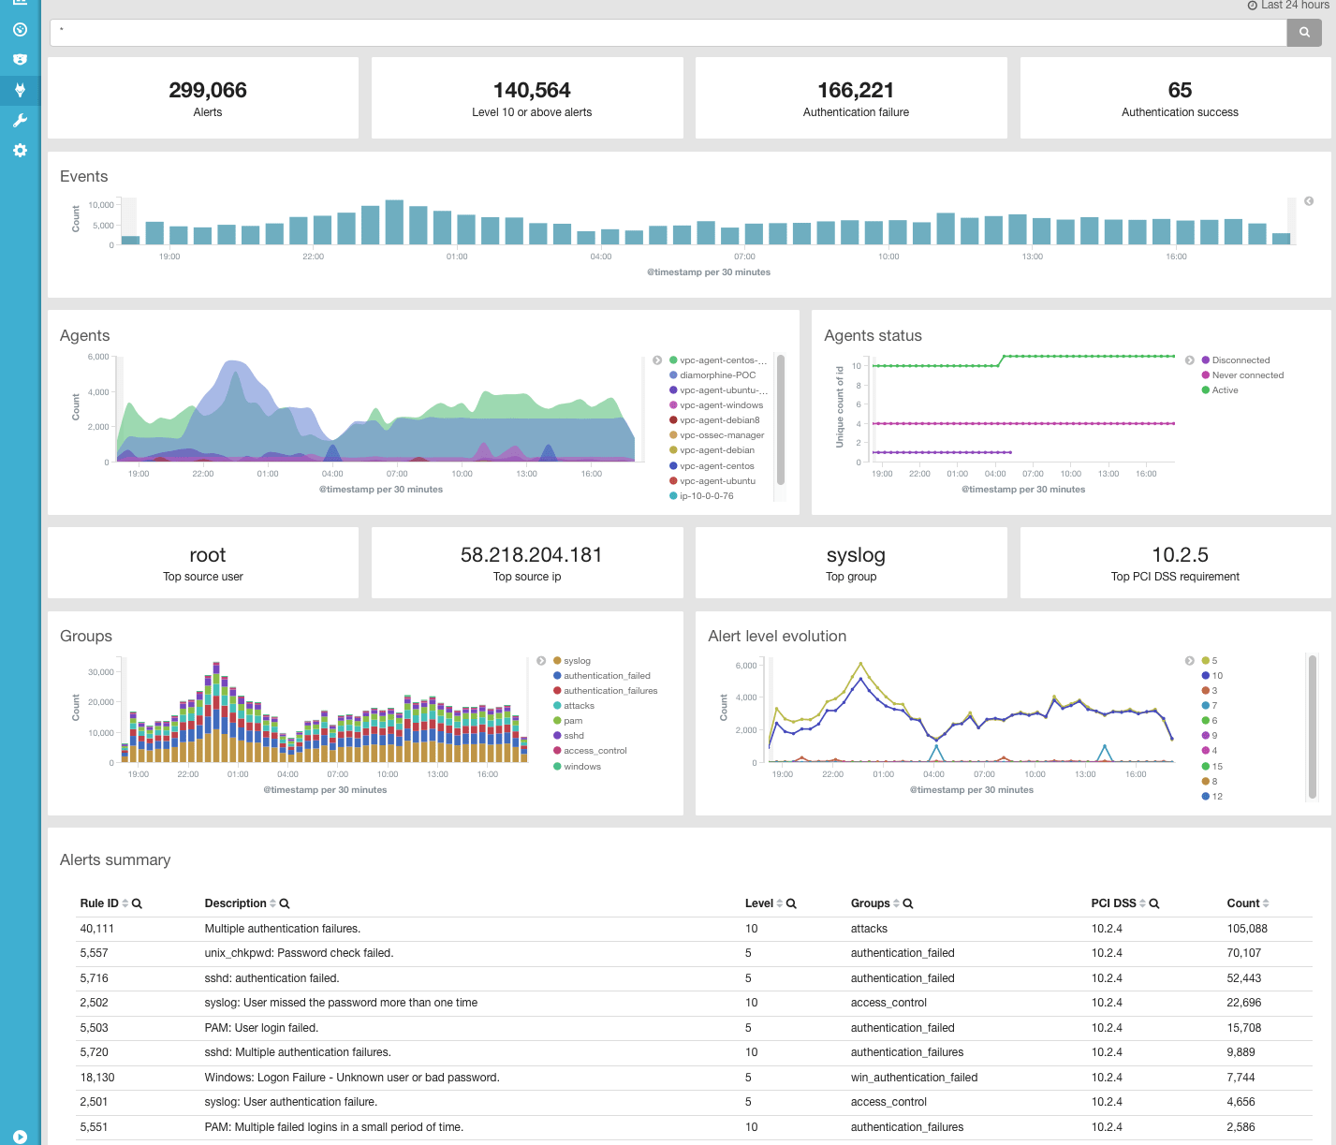Screen dimensions: 1336x1145
Task: Toggle ip-10-0-0-76 legend entry
Action: pyautogui.click(x=701, y=496)
